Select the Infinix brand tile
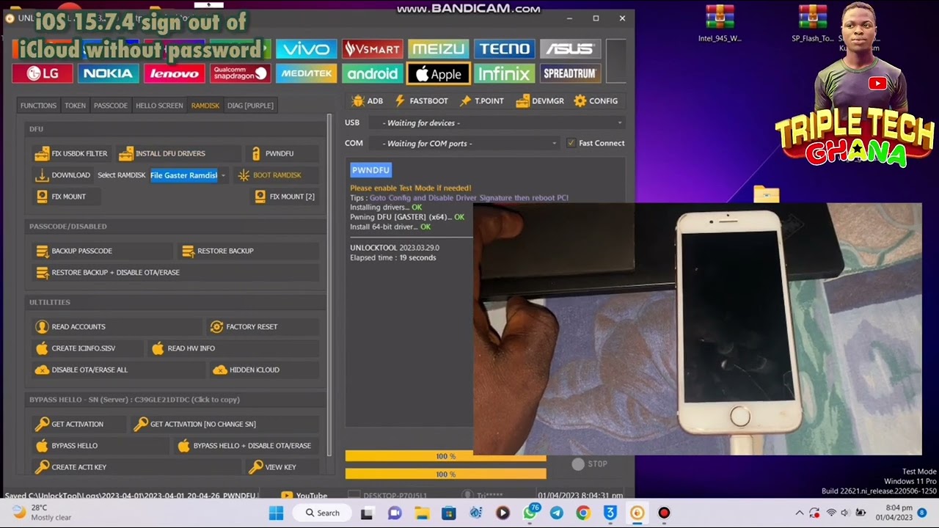The width and height of the screenshot is (939, 528). click(x=505, y=73)
